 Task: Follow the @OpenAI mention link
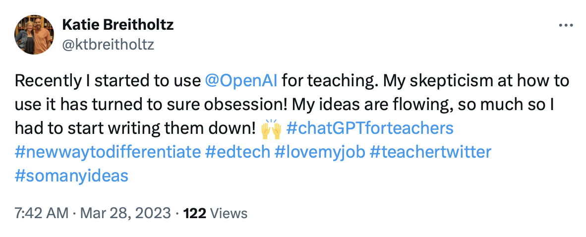[x=241, y=81]
